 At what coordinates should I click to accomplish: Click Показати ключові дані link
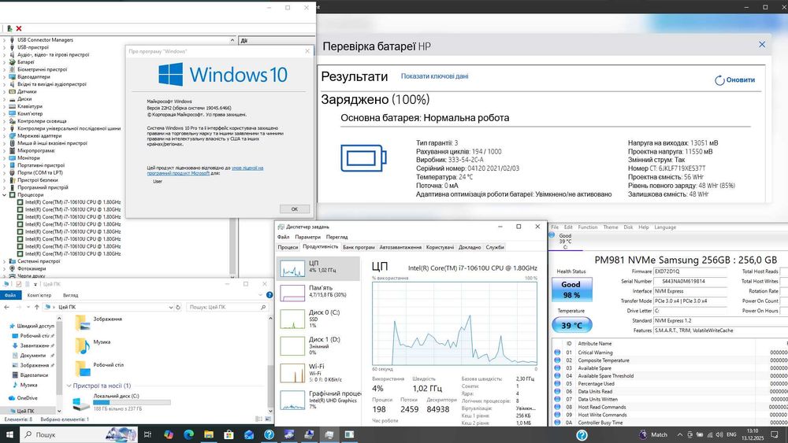tap(434, 76)
